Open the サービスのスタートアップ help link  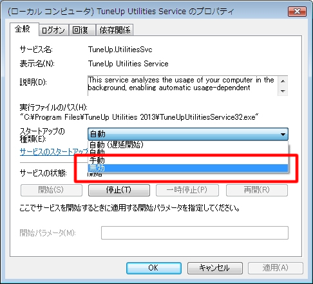53,152
